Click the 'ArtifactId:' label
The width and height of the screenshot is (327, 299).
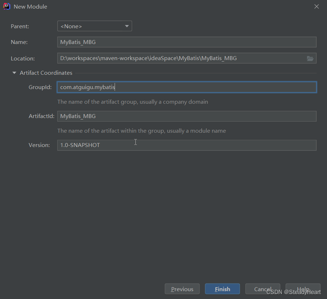[42, 116]
